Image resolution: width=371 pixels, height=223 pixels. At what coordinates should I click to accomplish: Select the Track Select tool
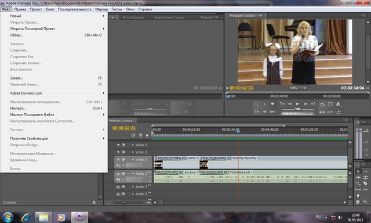[x=365, y=171]
